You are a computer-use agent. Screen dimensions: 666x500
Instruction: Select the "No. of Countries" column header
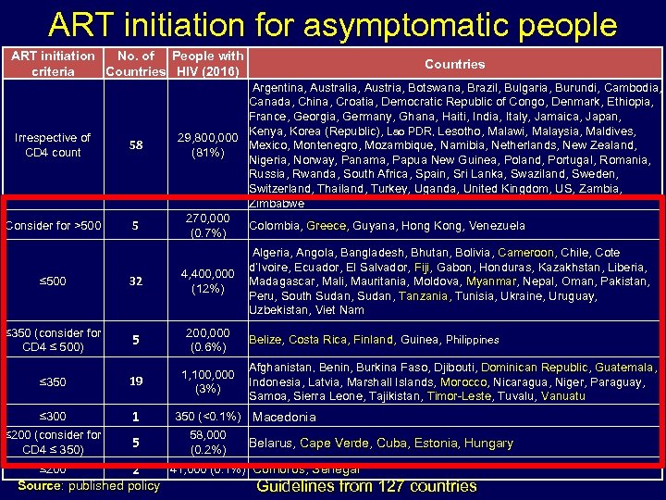point(136,63)
